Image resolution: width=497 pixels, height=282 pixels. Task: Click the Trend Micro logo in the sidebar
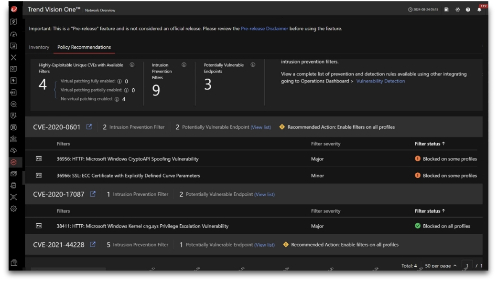point(14,9)
